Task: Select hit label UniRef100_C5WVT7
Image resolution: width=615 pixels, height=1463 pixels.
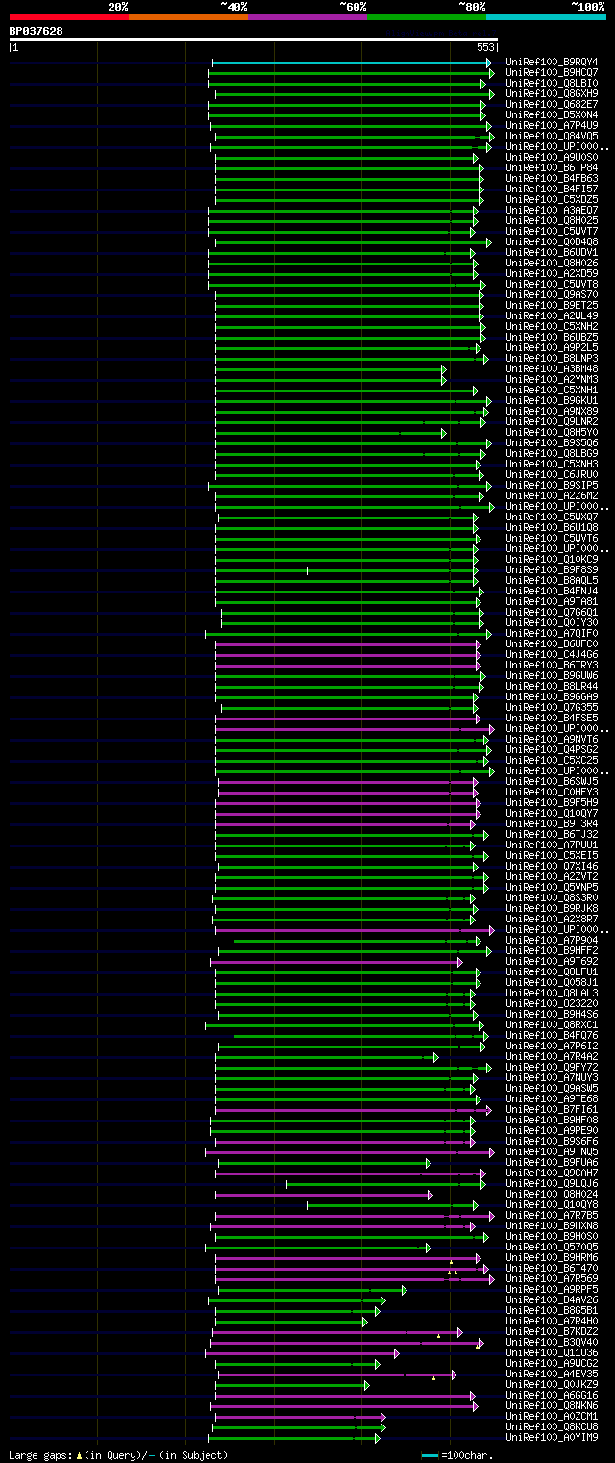Action: pos(552,231)
